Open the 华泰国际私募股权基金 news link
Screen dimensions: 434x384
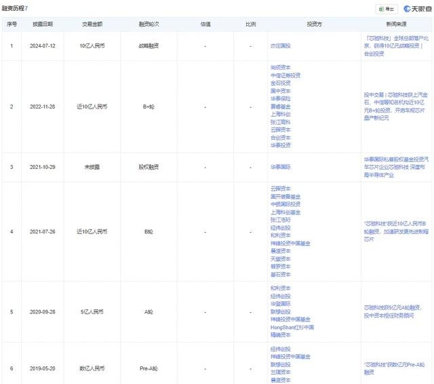pos(396,167)
